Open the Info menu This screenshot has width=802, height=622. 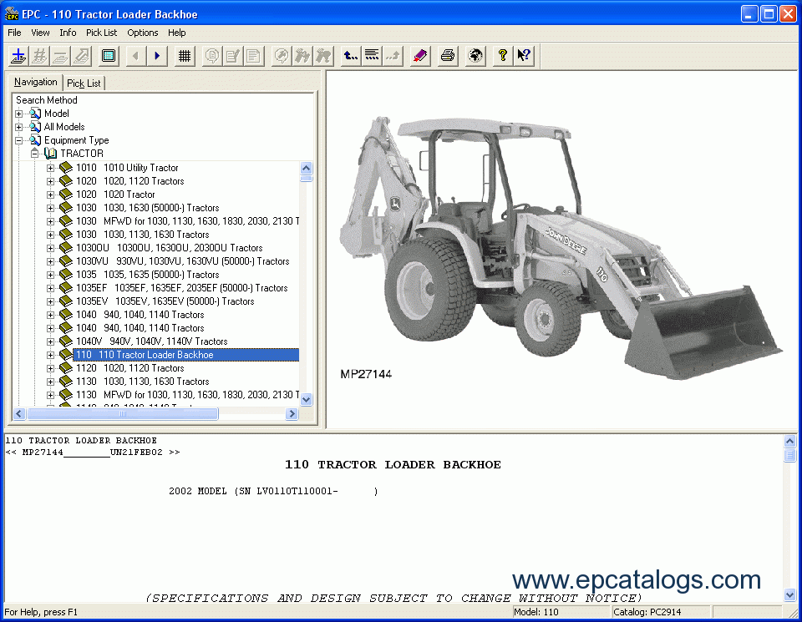(x=68, y=33)
